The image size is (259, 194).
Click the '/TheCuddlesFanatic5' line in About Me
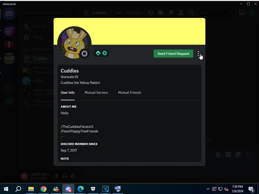coord(77,127)
